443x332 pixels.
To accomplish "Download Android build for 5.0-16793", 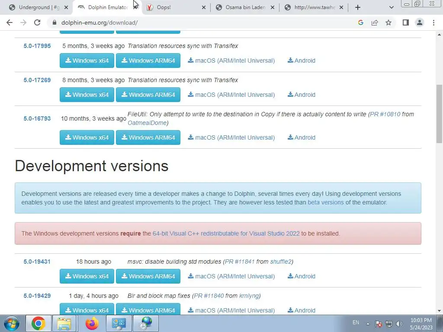I will (x=302, y=137).
